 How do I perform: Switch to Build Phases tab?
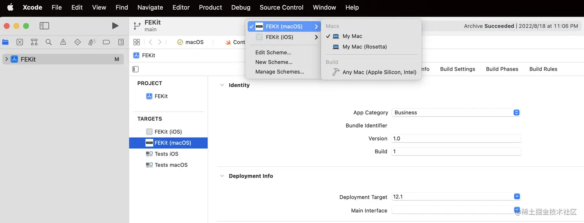pyautogui.click(x=502, y=69)
